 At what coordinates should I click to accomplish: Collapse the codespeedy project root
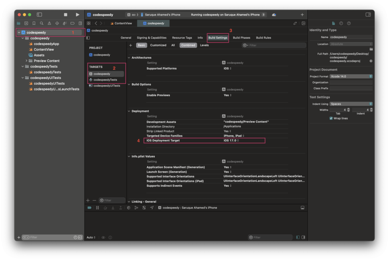coord(19,33)
